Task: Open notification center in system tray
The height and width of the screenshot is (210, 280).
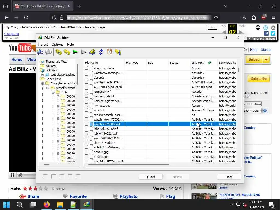Action: (x=271, y=205)
